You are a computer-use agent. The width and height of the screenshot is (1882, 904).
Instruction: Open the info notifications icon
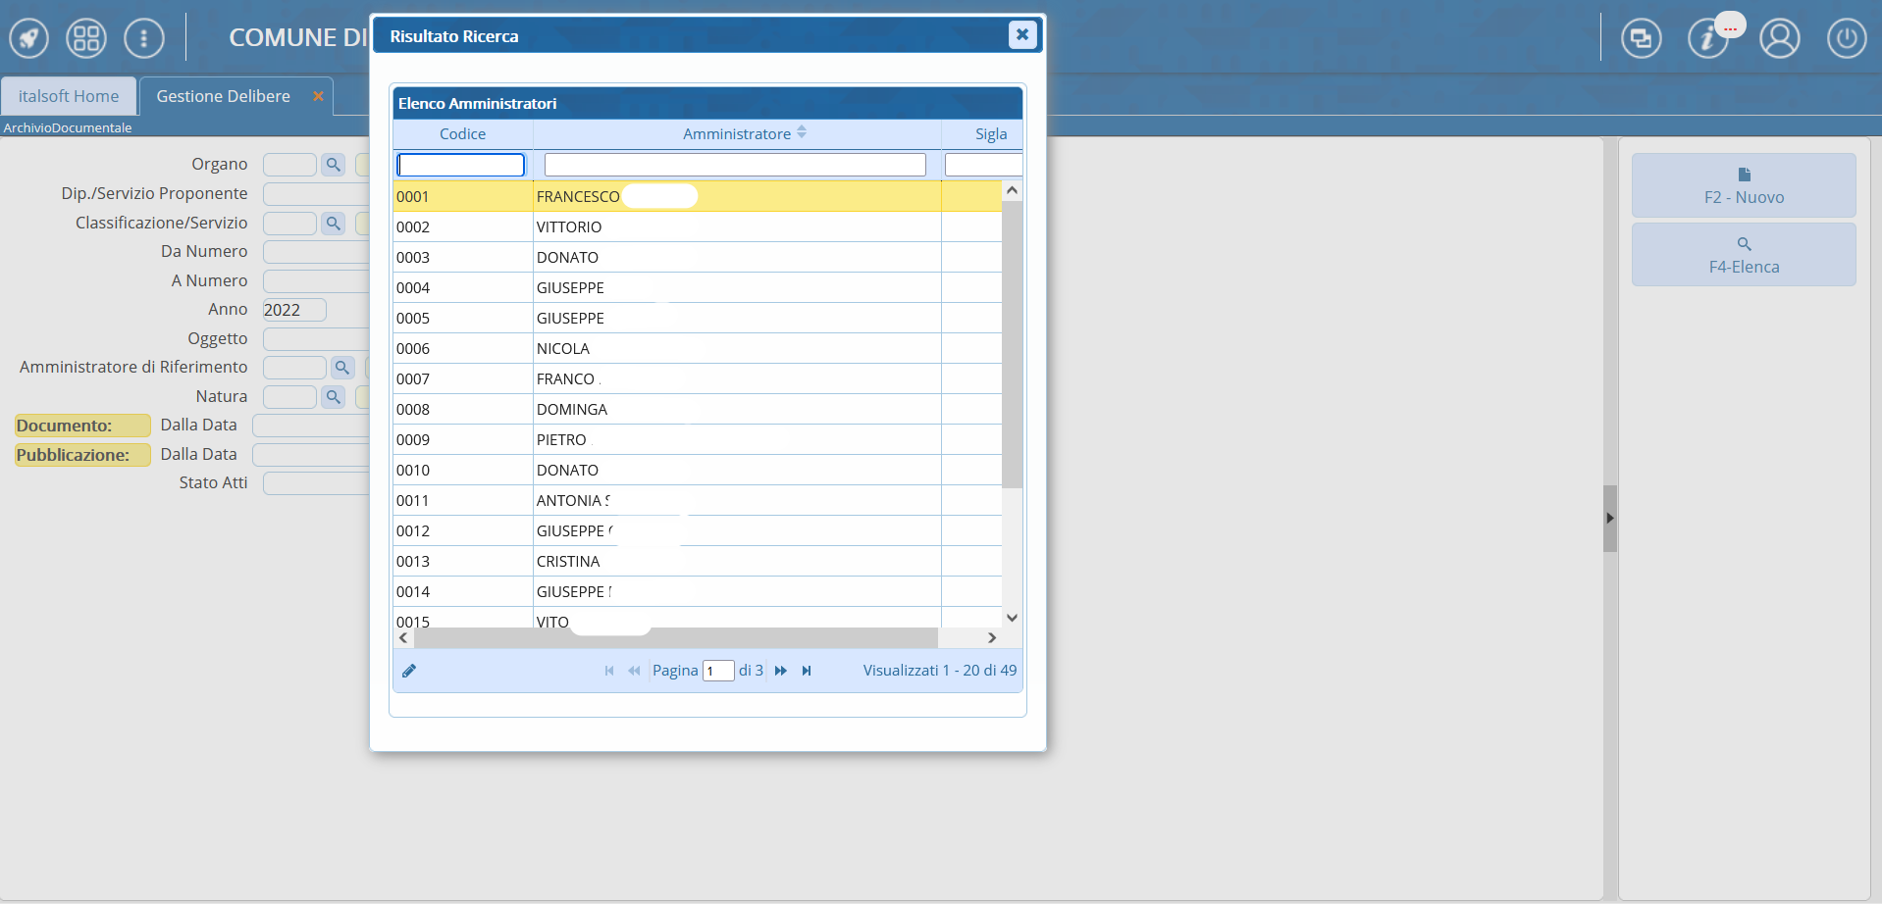[1707, 39]
